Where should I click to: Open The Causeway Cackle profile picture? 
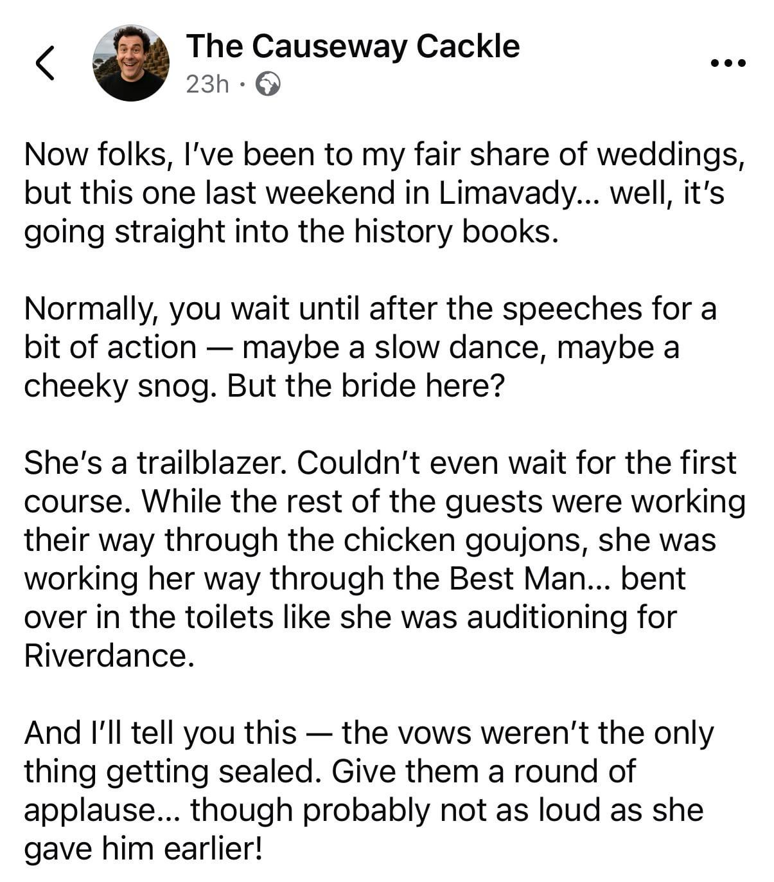[x=131, y=63]
